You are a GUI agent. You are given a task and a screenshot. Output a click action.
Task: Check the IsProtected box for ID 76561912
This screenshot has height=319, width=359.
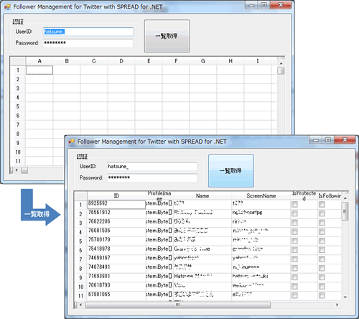pos(294,213)
